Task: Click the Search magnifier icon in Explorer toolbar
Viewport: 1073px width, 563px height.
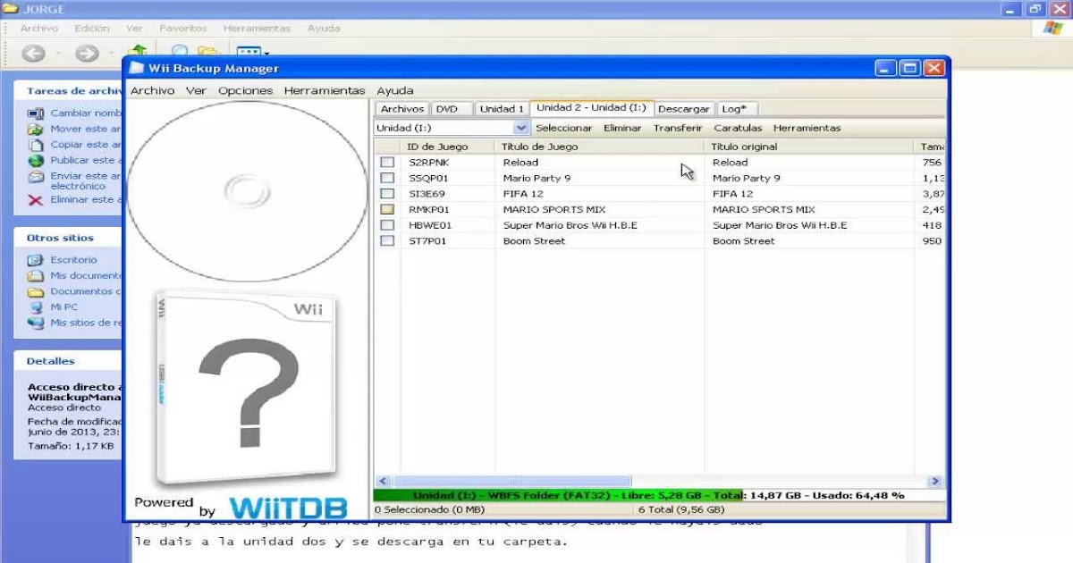Action: 180,51
